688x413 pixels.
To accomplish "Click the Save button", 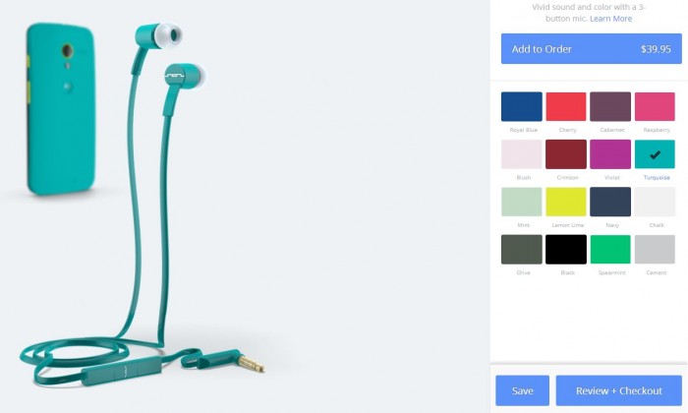I will coord(522,390).
